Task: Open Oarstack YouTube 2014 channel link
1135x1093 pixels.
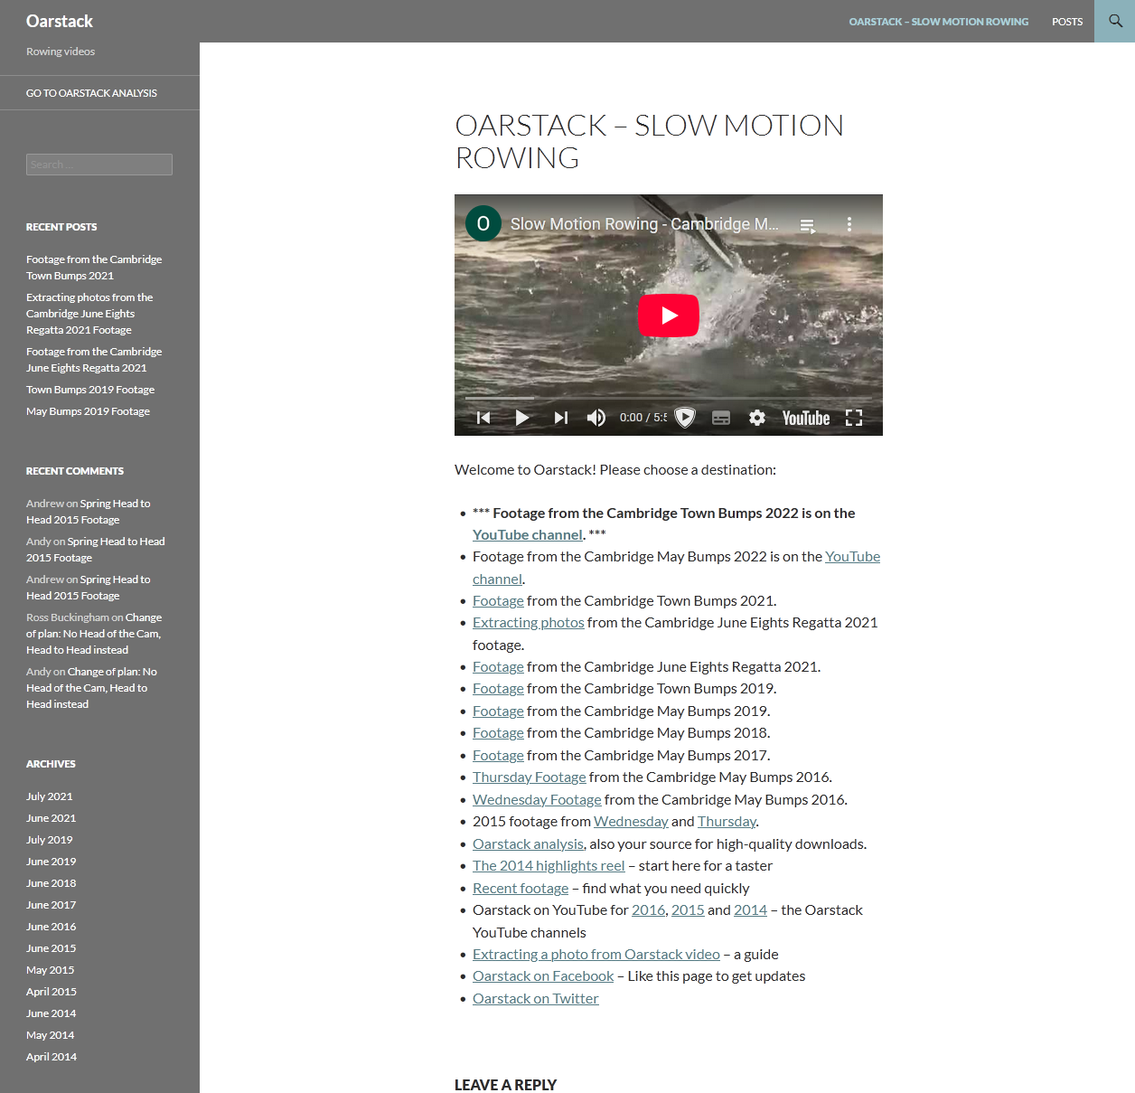Action: [x=750, y=910]
